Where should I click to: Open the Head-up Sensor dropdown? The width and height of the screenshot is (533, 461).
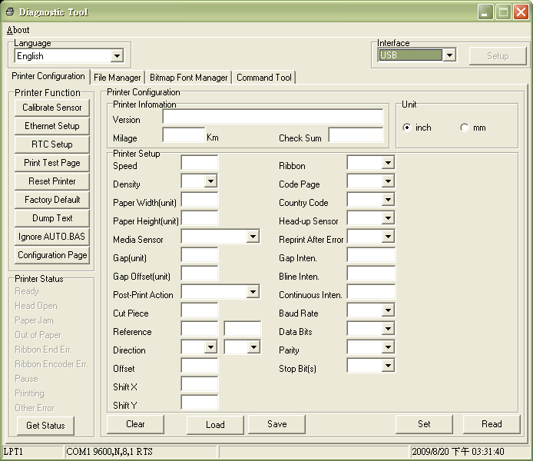point(388,218)
